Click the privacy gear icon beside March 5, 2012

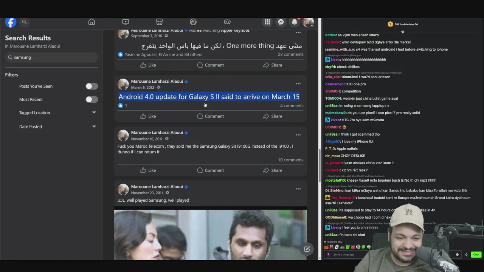pos(159,88)
